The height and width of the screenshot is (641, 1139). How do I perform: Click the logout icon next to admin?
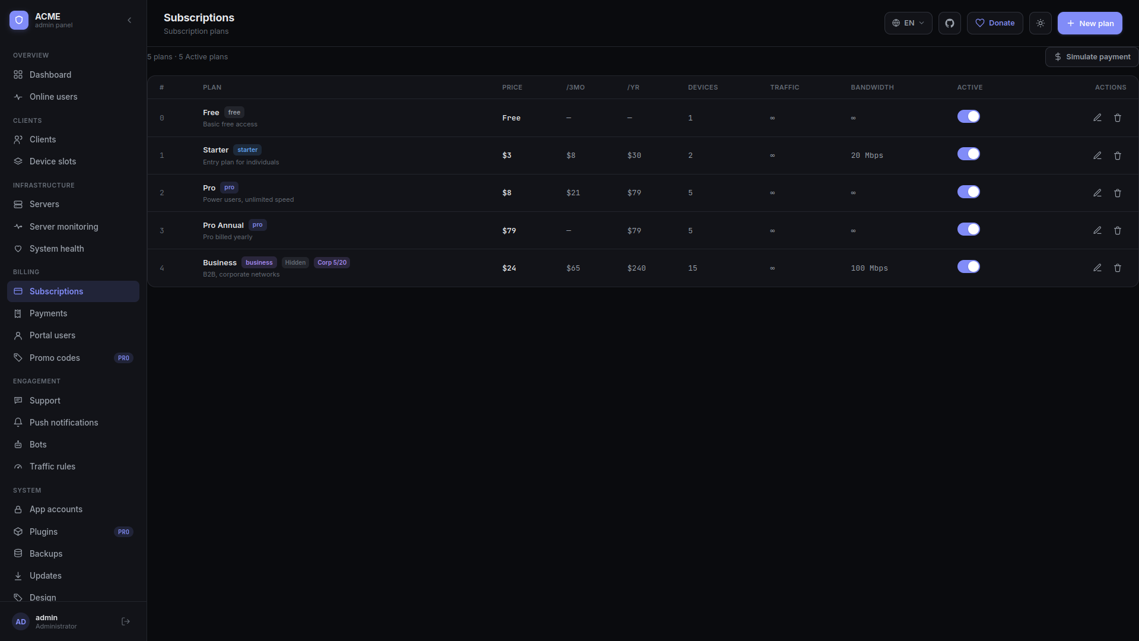(x=126, y=621)
